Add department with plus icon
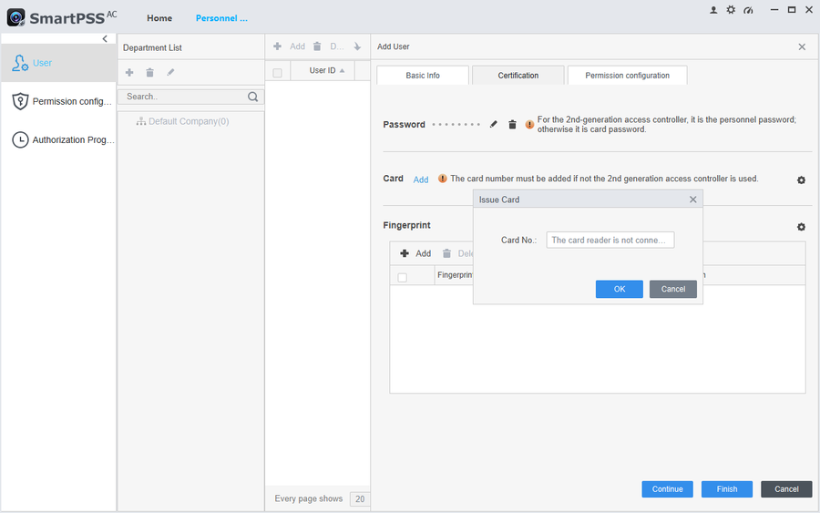Image resolution: width=820 pixels, height=513 pixels. point(129,73)
